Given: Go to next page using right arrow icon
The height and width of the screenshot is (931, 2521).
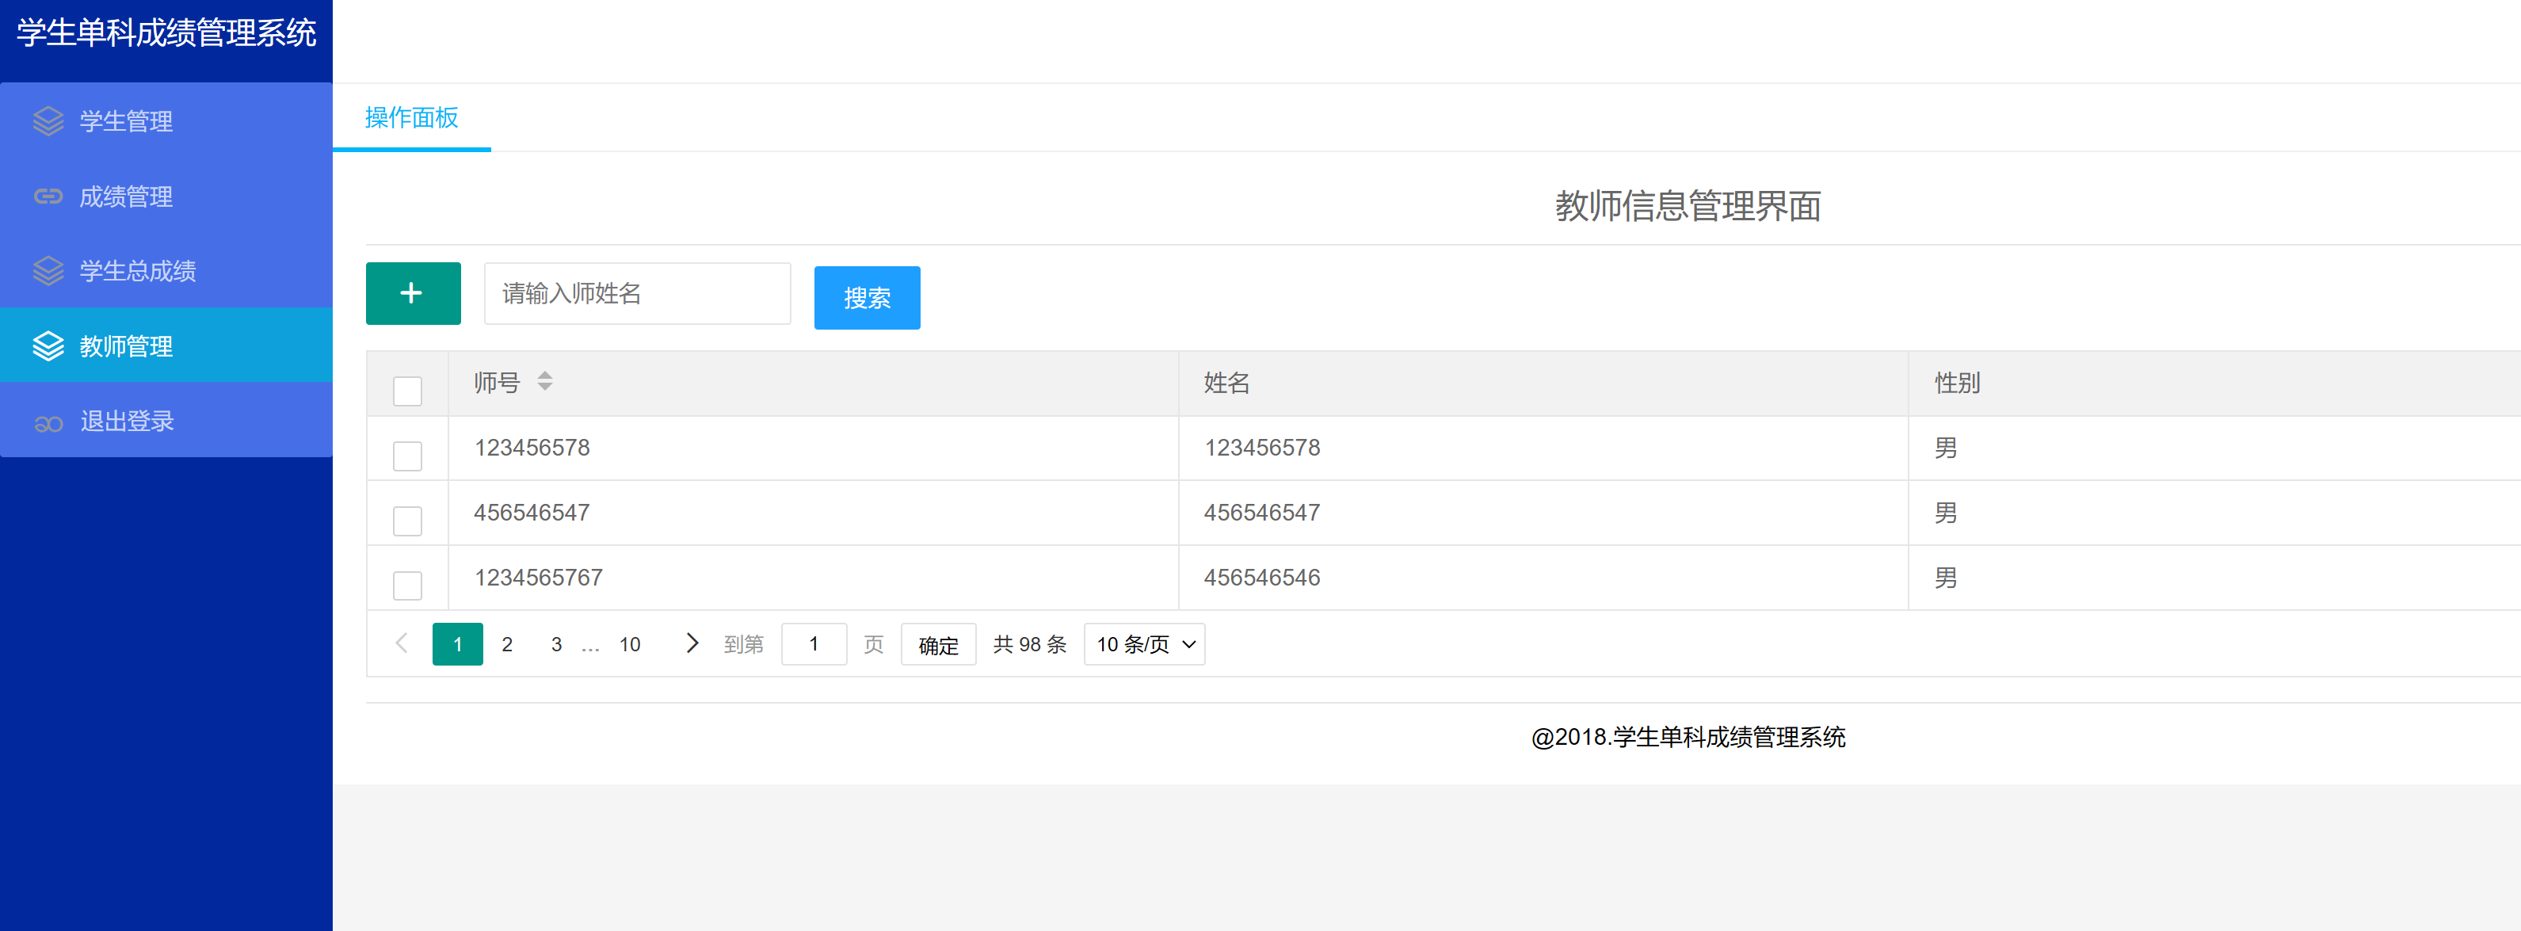Looking at the screenshot, I should (x=693, y=643).
